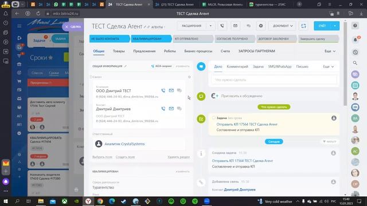Click the chat bubbles icon in deal header
367x206 pixels.
click(248, 26)
